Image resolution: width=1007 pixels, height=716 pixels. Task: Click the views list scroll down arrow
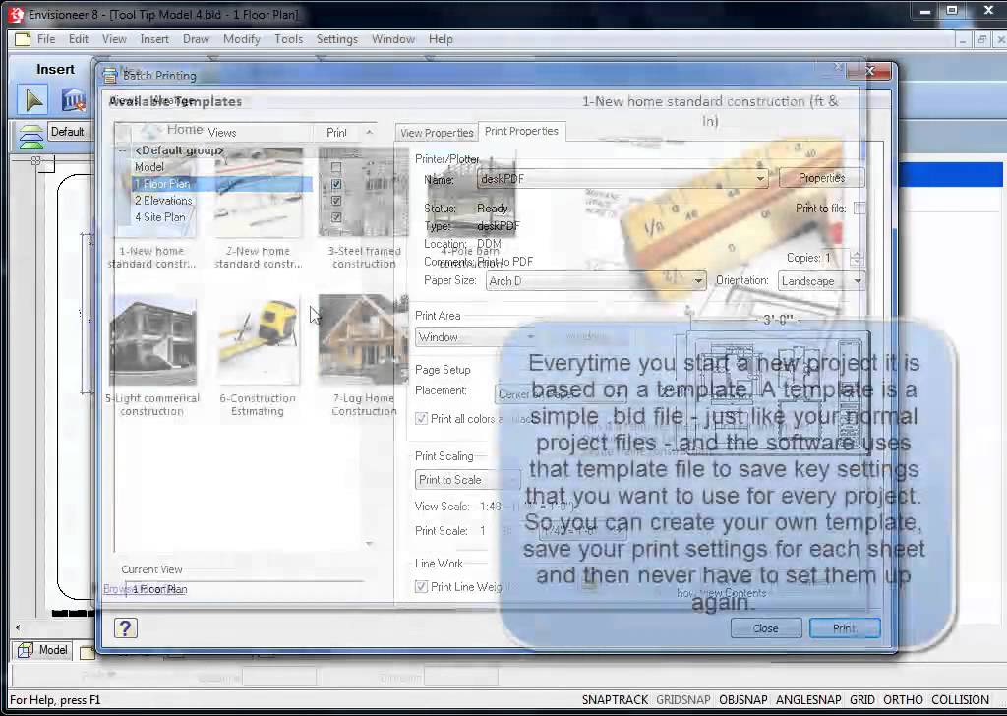pos(370,543)
